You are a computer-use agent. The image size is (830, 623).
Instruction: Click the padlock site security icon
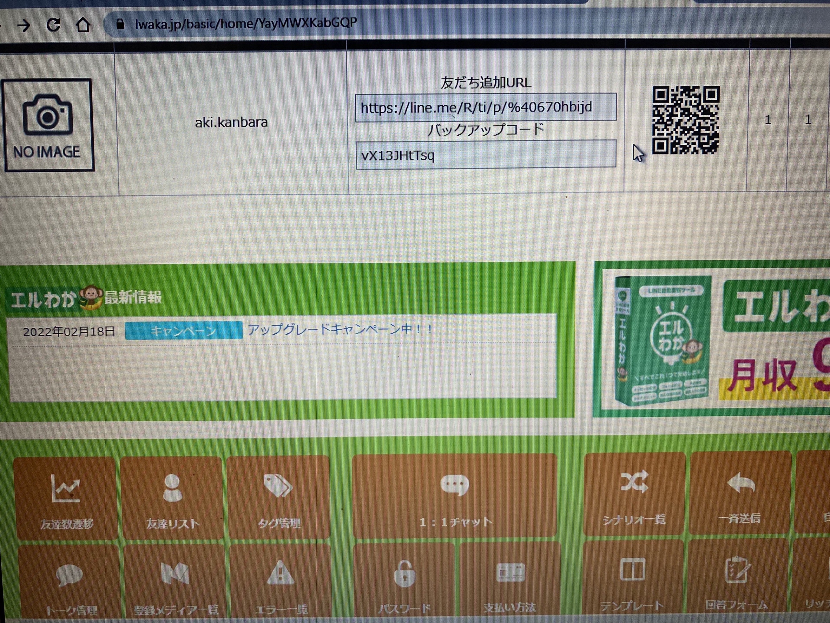coord(120,24)
